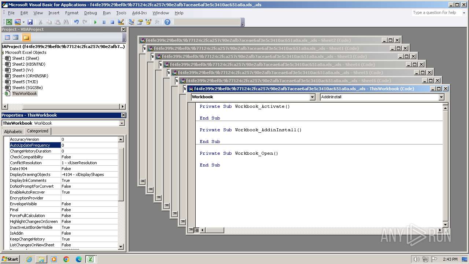Select Sheet4 (ORHINSNR) in project tree

30,76
